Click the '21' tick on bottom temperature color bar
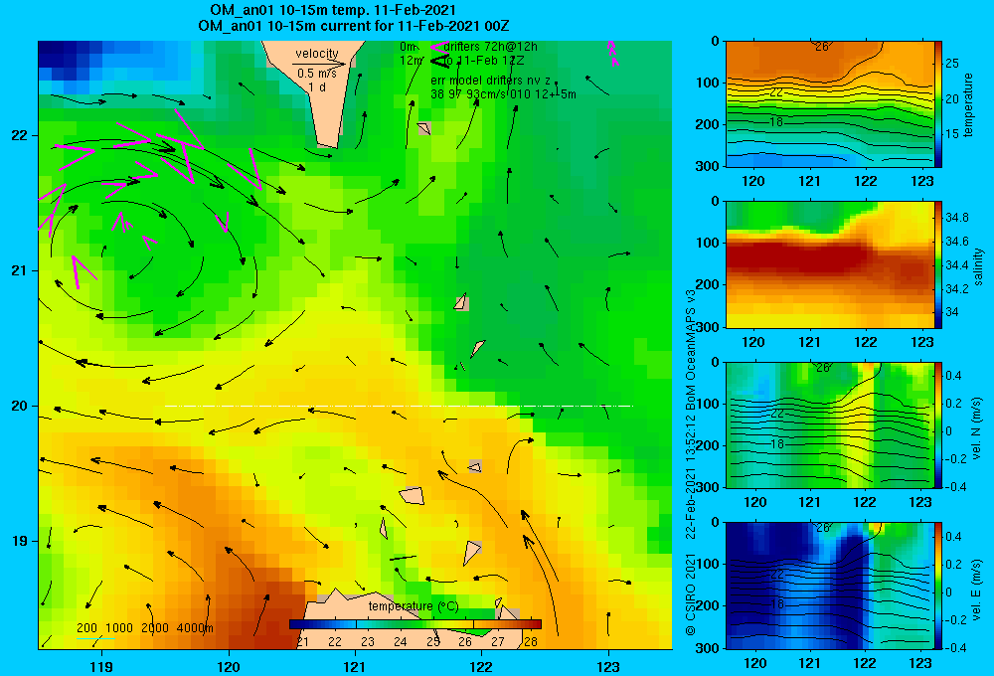 coord(302,642)
